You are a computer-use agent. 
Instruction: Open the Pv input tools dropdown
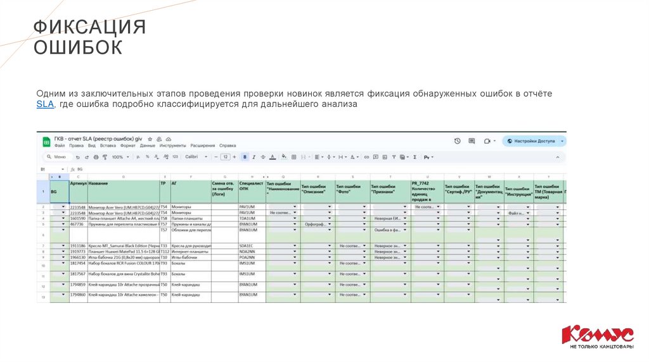tap(428, 157)
